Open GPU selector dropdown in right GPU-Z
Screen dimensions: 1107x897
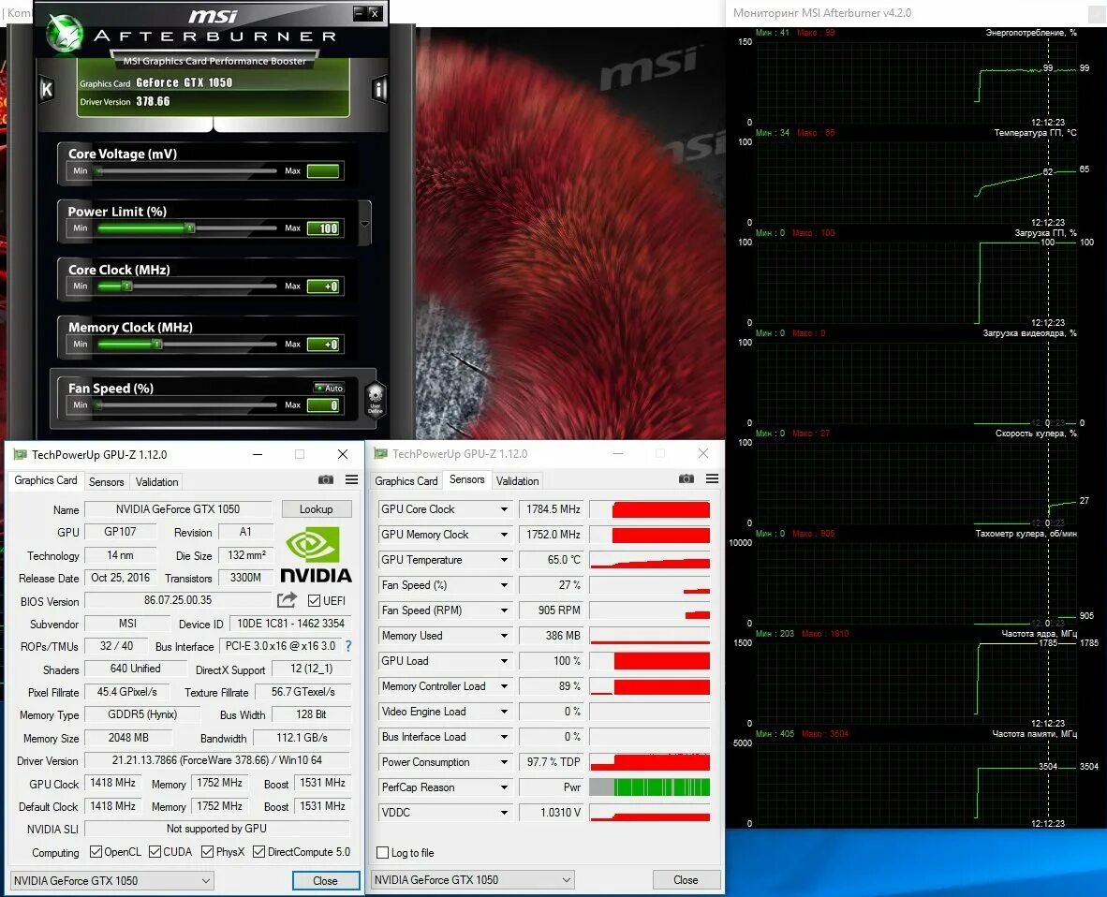pos(472,880)
